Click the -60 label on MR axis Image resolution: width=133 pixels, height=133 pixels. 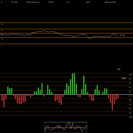(x=130, y=109)
